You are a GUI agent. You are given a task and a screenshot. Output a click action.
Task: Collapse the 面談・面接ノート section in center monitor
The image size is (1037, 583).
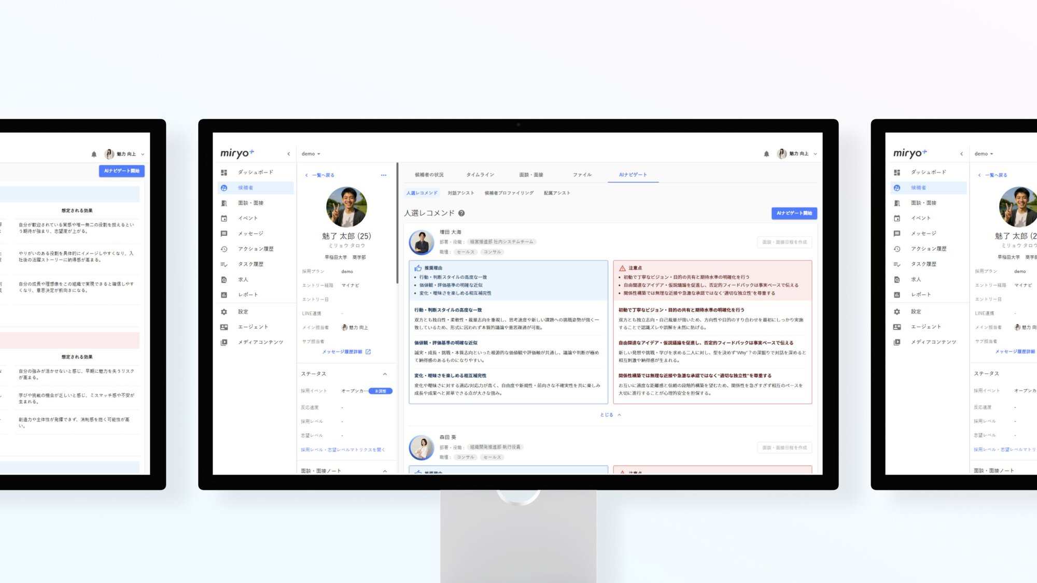(x=385, y=471)
